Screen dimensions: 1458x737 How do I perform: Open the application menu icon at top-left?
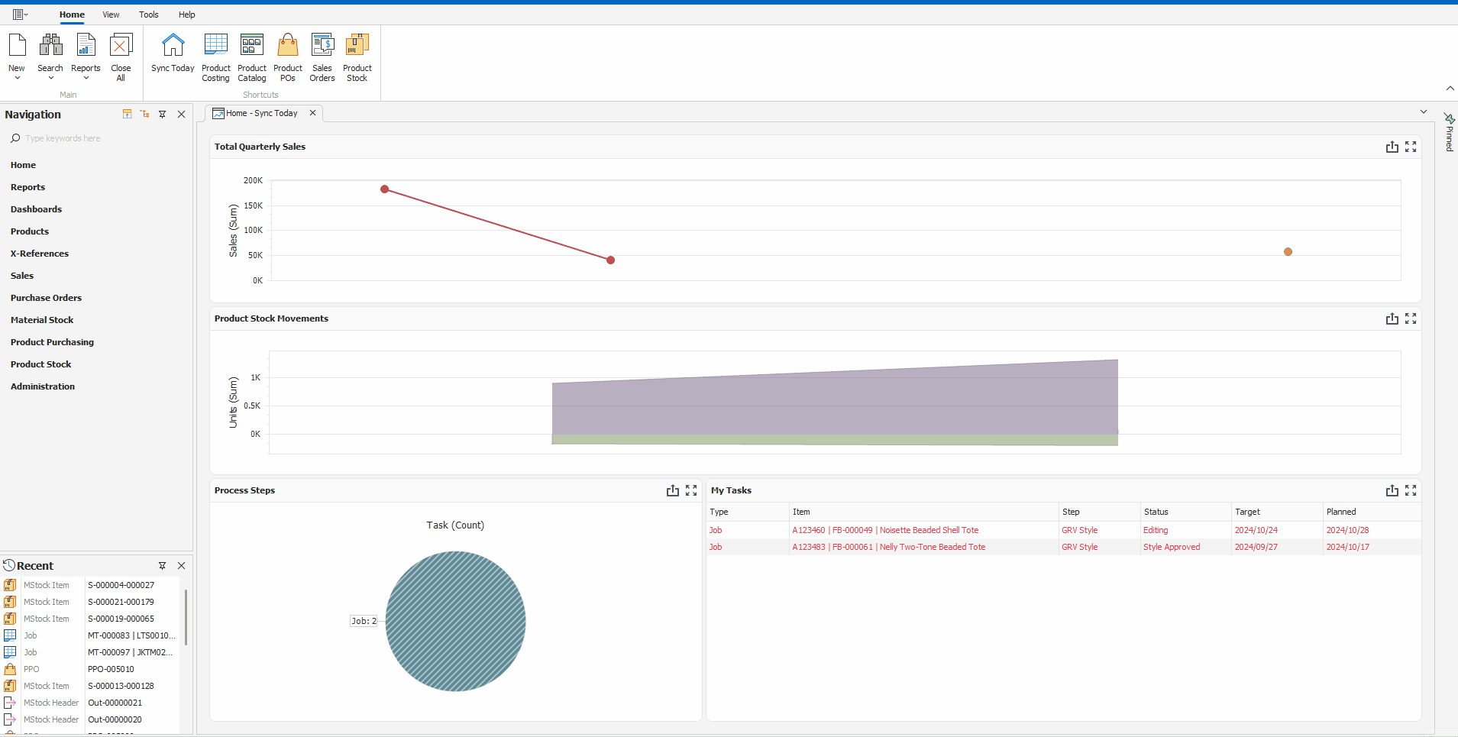click(x=20, y=15)
